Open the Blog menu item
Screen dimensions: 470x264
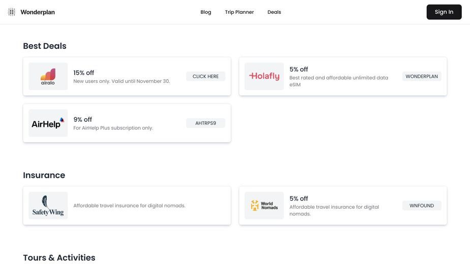206,12
